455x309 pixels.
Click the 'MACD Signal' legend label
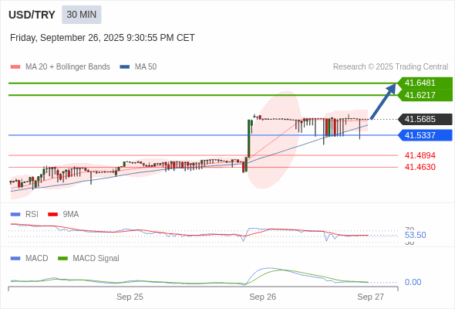click(x=96, y=259)
